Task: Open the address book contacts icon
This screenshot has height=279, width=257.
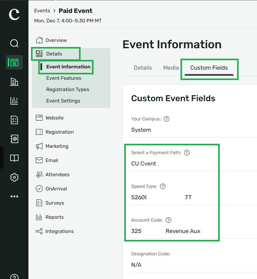Action: [x=14, y=139]
